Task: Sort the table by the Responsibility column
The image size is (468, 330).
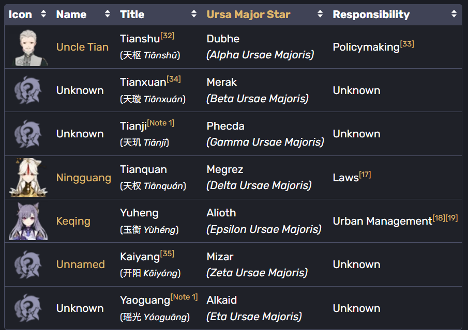Action: (x=454, y=14)
